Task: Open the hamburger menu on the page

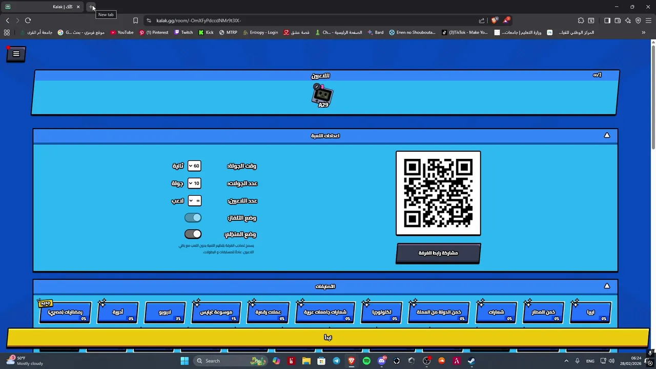Action: [16, 54]
